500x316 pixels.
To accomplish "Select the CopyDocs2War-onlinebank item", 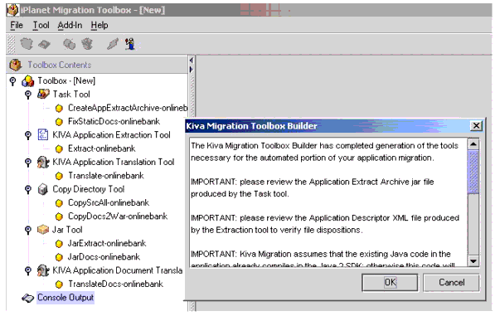I will tap(118, 216).
